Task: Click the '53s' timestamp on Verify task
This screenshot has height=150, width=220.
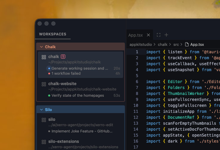Action: click(x=117, y=96)
